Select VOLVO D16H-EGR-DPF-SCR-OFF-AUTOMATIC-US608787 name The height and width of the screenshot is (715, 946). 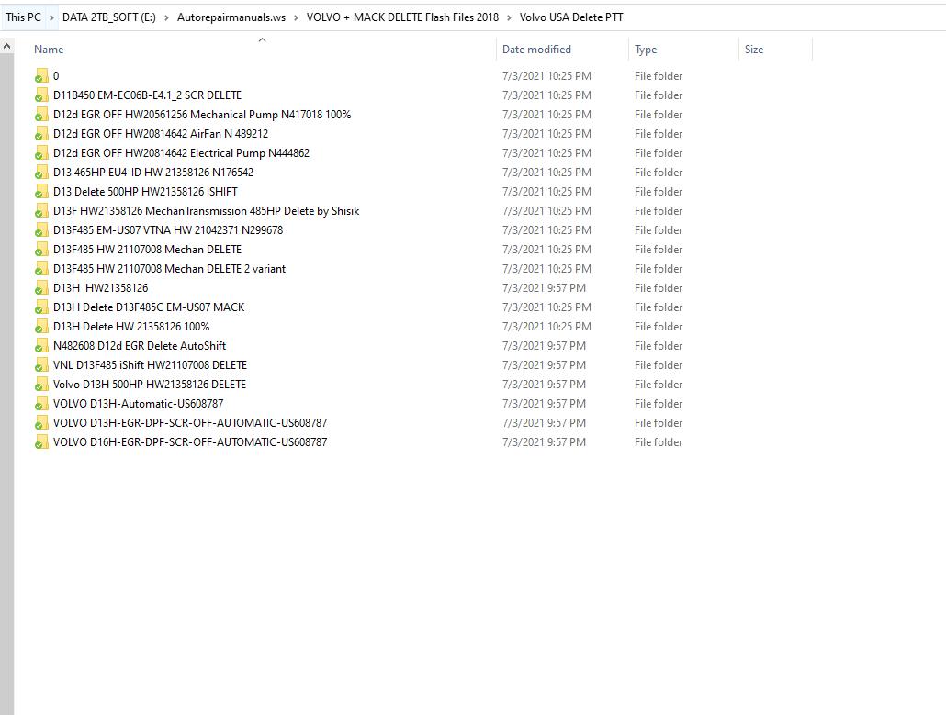coord(190,442)
